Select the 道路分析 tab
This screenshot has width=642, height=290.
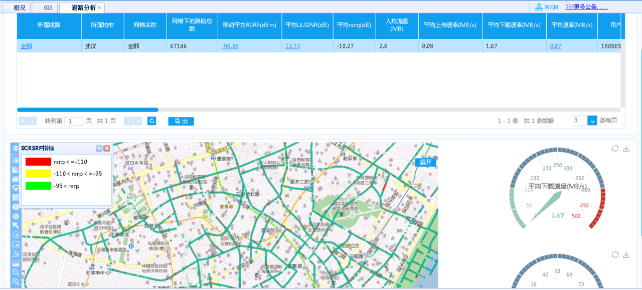(x=83, y=7)
